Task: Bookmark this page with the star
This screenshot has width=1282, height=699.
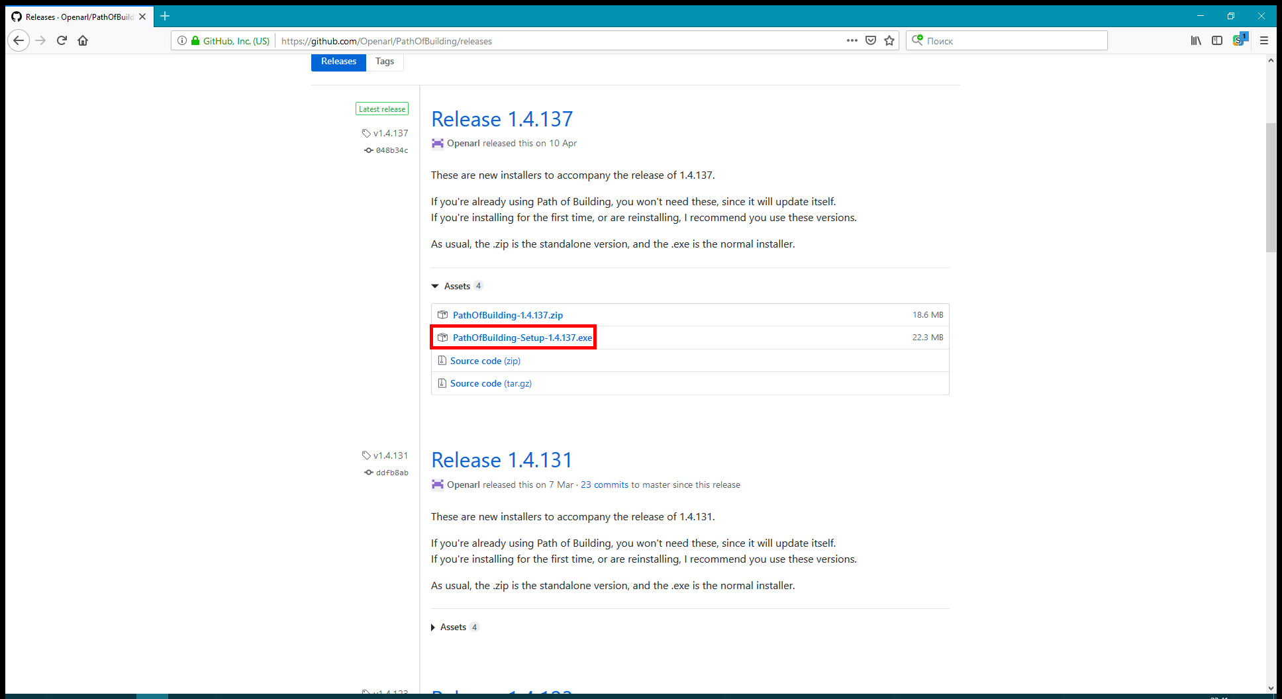Action: pos(889,40)
